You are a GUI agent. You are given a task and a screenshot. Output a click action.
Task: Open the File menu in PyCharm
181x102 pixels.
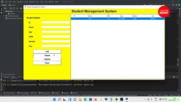coord(6,2)
